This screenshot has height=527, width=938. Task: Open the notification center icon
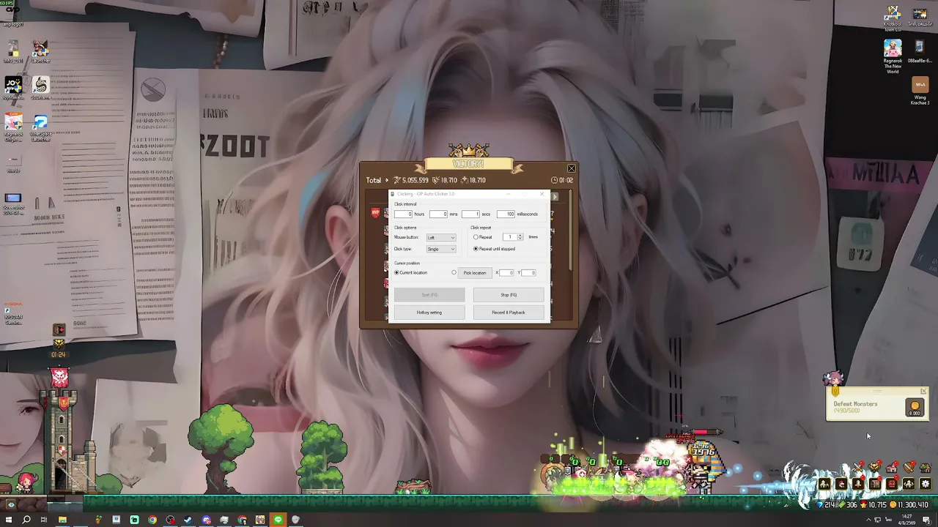click(926, 520)
